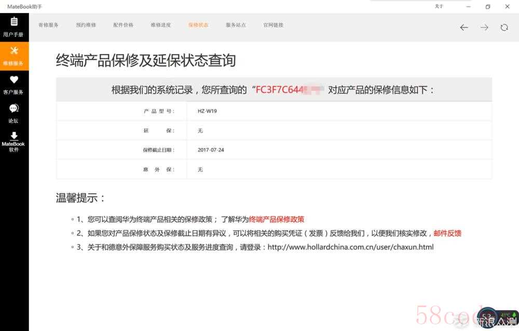Open the 关于 menu in the title bar
This screenshot has width=519, height=331.
coord(439,6)
